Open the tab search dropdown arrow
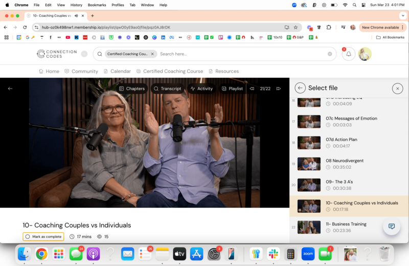The image size is (409, 266). click(x=403, y=16)
